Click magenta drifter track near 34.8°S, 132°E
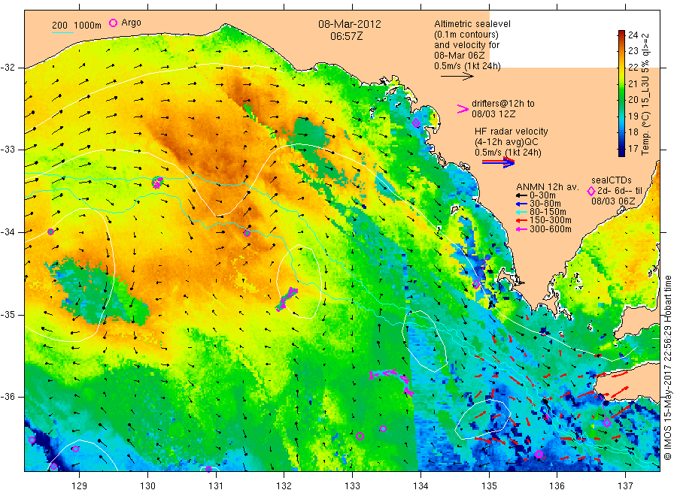Image resolution: width=677 pixels, height=496 pixels. pyautogui.click(x=287, y=299)
